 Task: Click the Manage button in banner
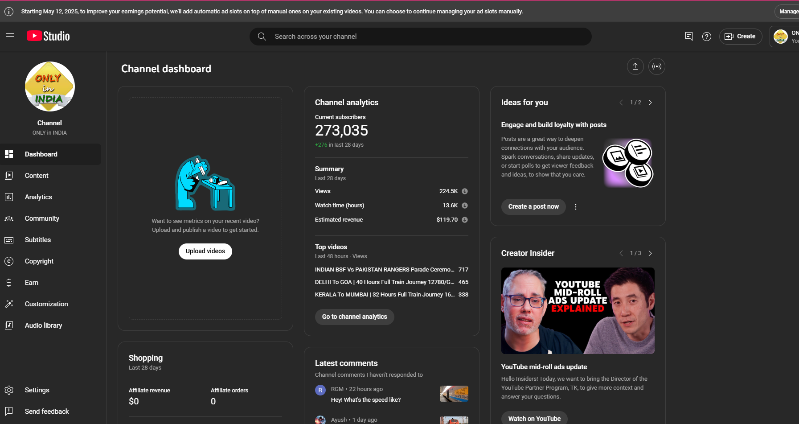787,12
